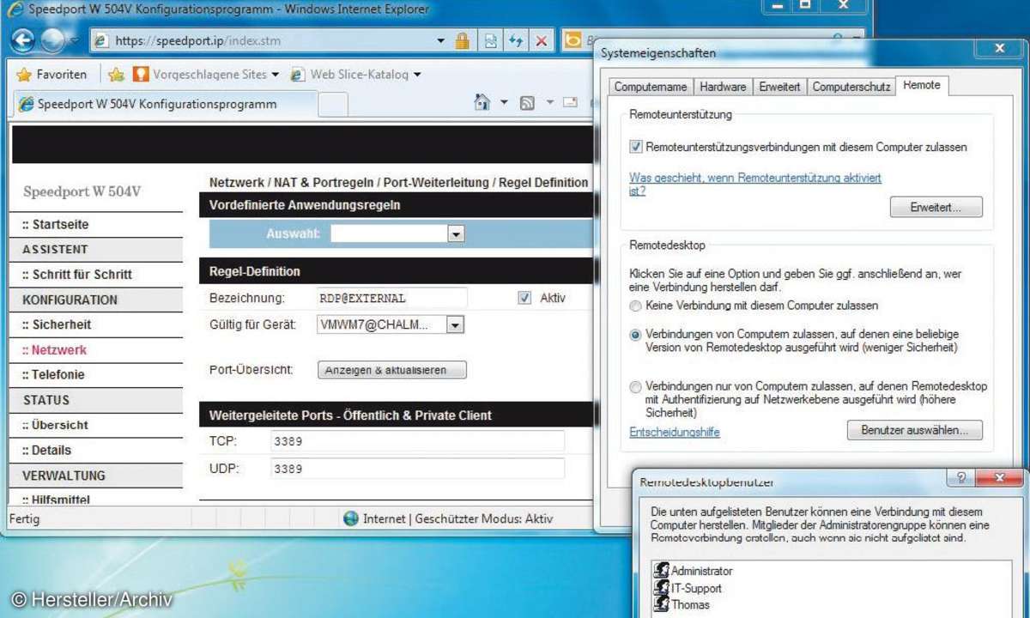1030x618 pixels.
Task: Click the Add to Favorites bar star icon
Action: tap(117, 75)
